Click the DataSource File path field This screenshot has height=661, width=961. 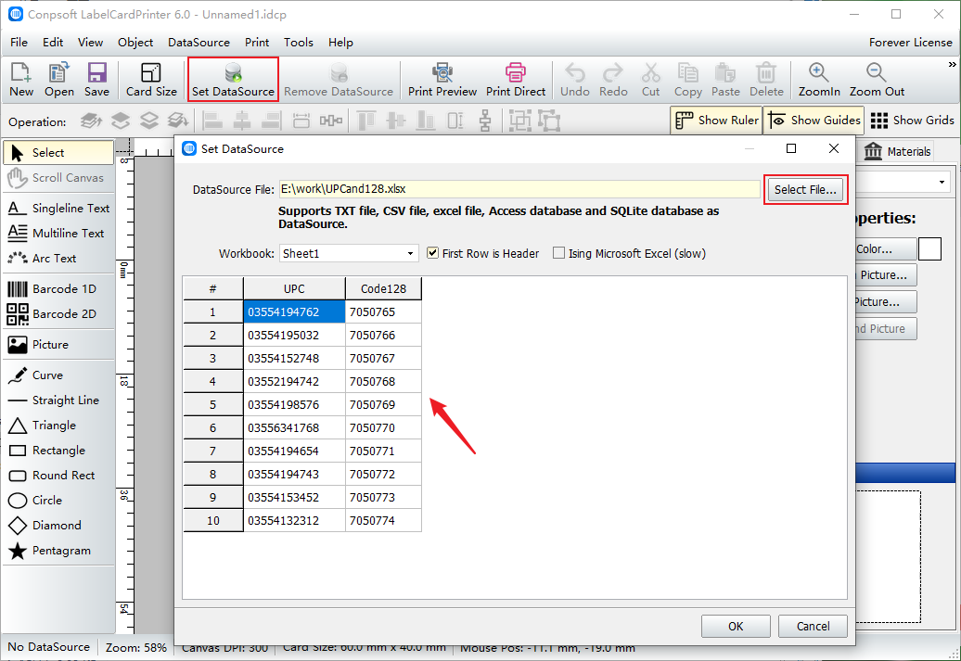click(519, 189)
